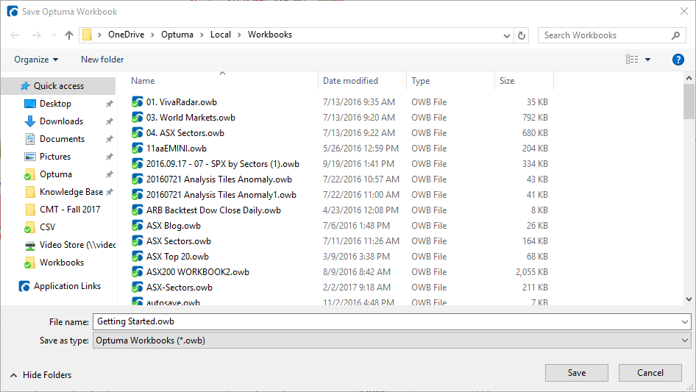
Task: Click the search magnifier icon
Action: coord(675,35)
